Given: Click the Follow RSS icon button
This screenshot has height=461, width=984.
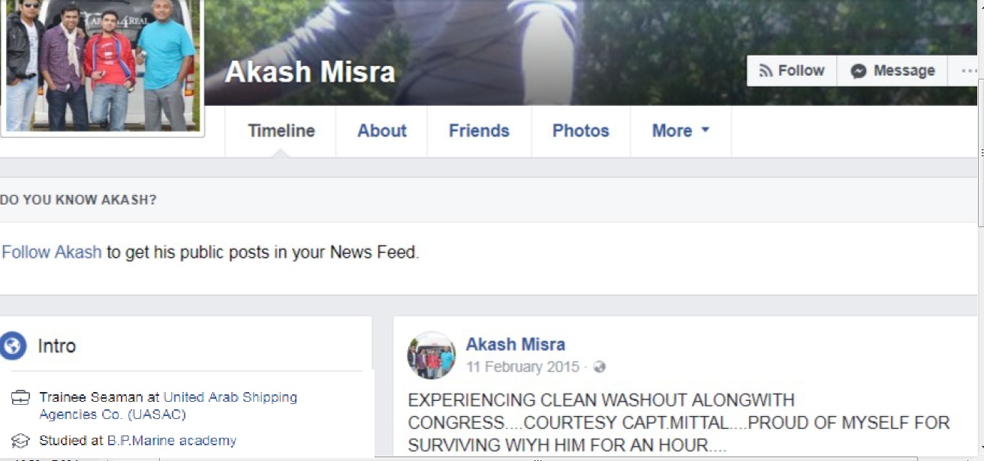Looking at the screenshot, I should [x=792, y=70].
